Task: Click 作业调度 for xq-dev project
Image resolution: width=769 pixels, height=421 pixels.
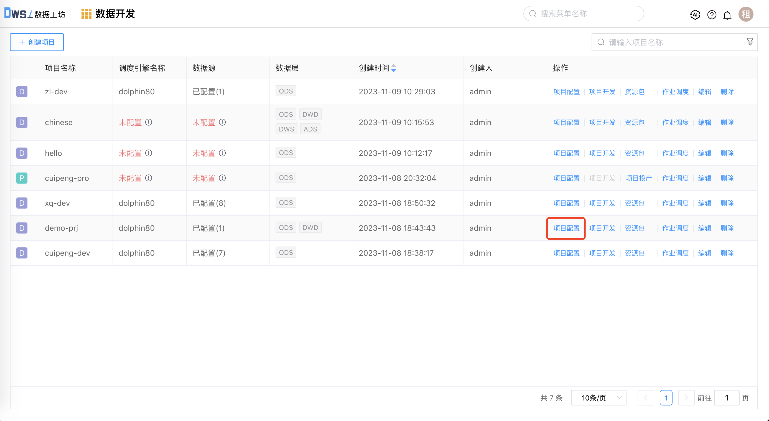Action: pyautogui.click(x=675, y=203)
